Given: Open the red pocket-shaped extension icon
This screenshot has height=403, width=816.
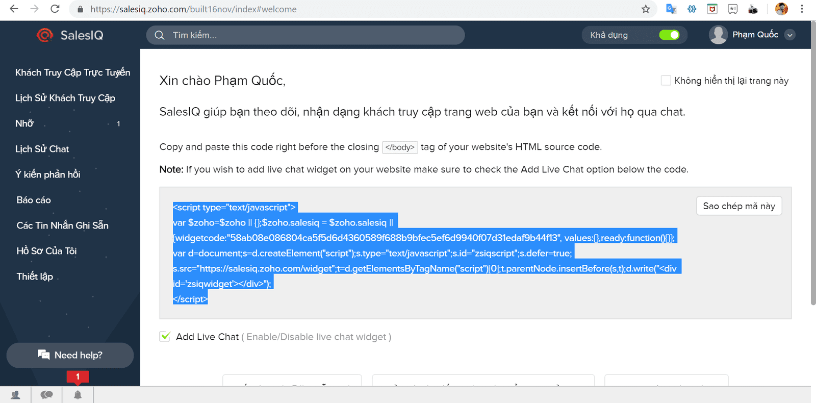Looking at the screenshot, I should point(712,9).
